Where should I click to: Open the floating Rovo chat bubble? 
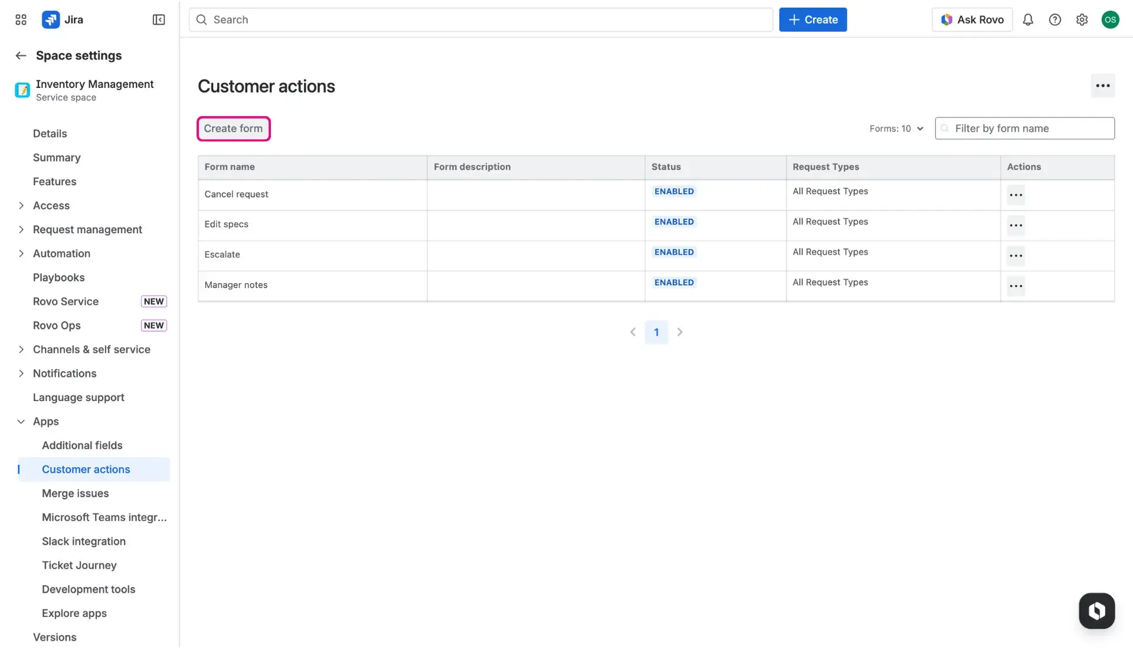tap(1096, 610)
